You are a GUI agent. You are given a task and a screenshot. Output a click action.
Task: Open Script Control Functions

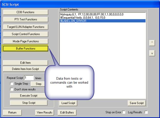(x=25, y=34)
